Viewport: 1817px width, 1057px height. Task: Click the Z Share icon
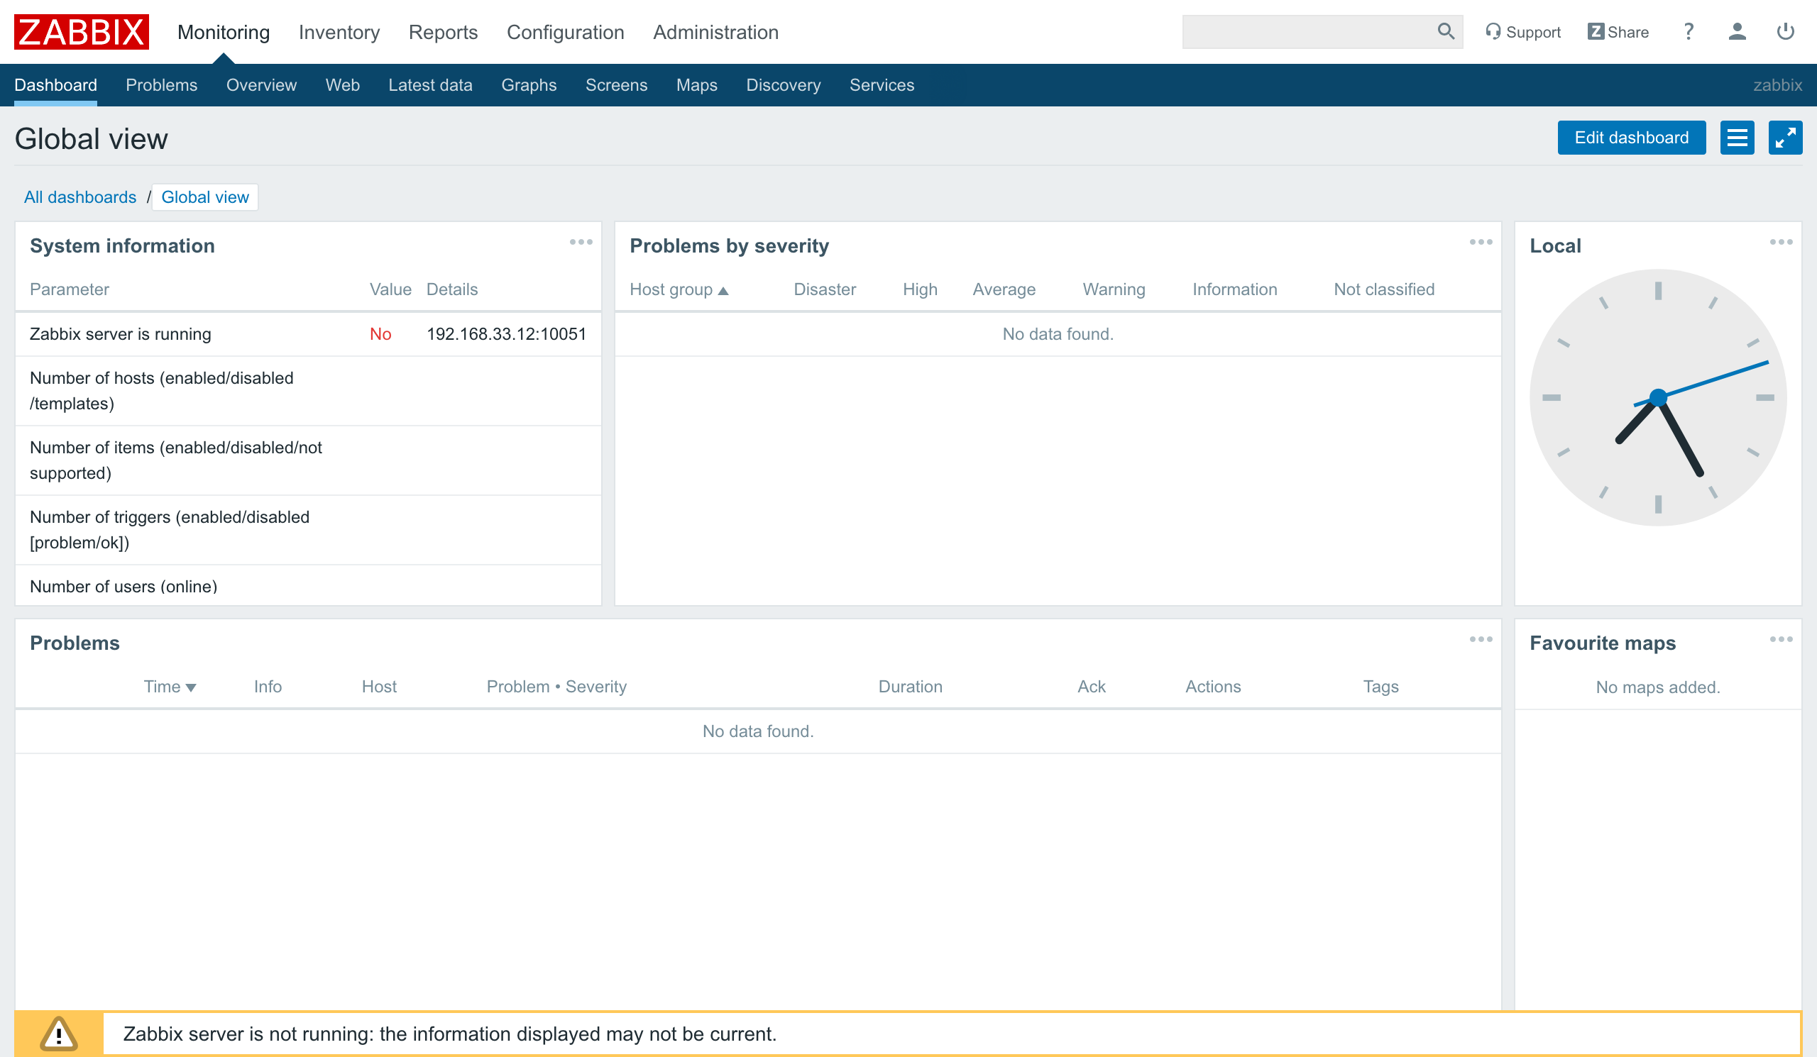(x=1596, y=32)
